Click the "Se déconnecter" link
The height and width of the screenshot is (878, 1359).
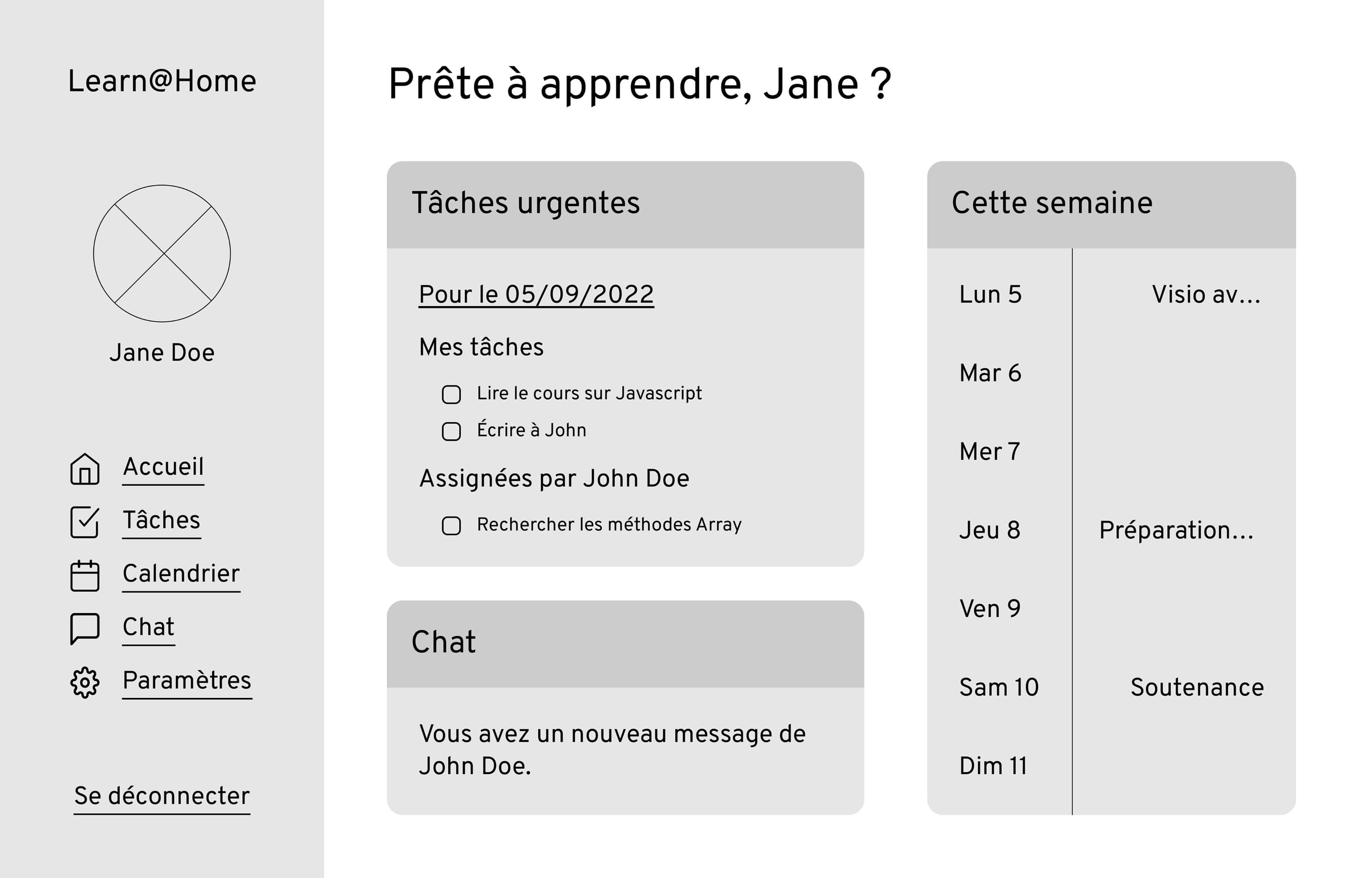coord(162,796)
